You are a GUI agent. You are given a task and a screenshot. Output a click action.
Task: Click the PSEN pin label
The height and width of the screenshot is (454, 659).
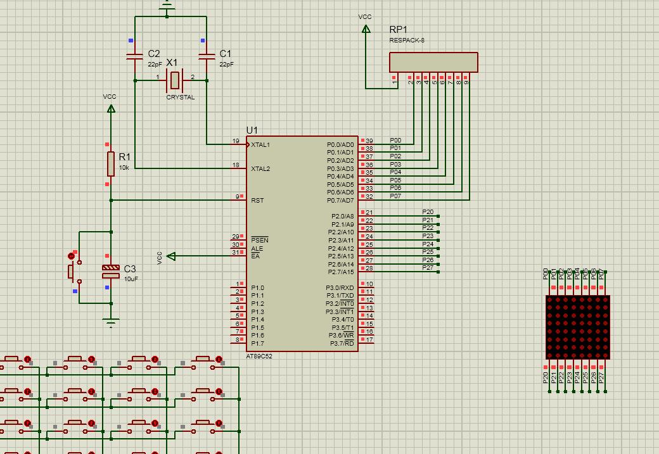pos(259,240)
